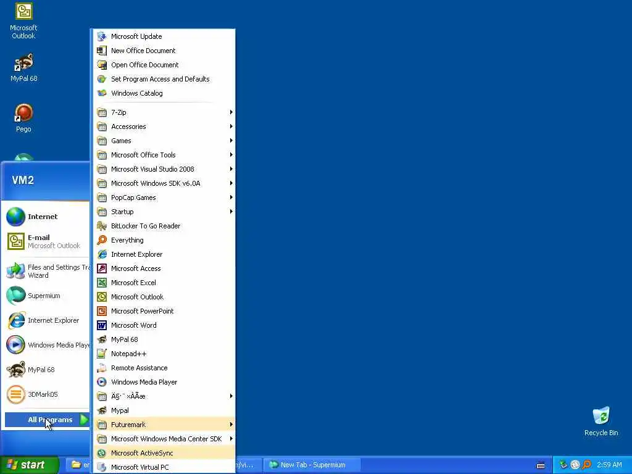Image resolution: width=632 pixels, height=474 pixels.
Task: Click the folder window taskbar button
Action: click(79, 465)
